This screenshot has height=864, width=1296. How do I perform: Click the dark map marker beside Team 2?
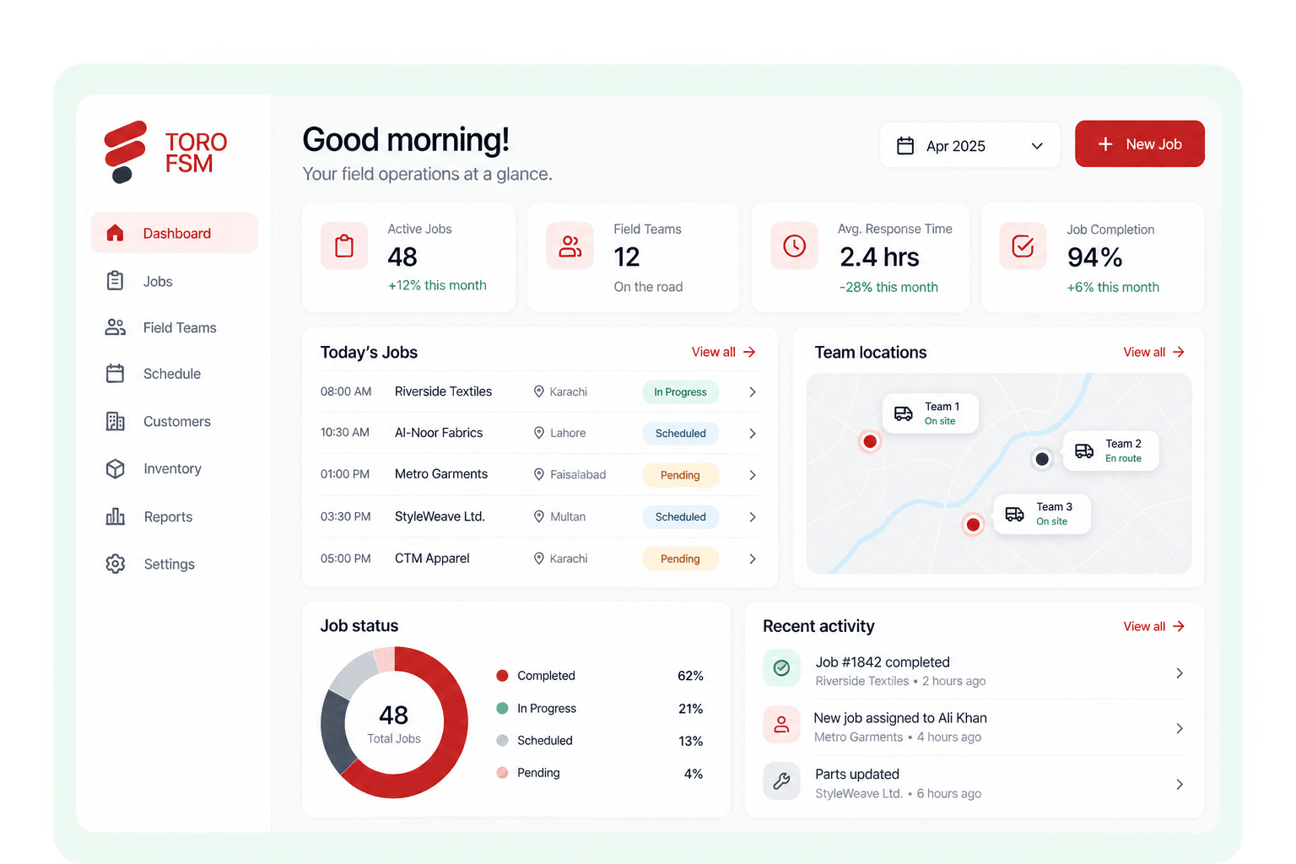click(x=1042, y=459)
